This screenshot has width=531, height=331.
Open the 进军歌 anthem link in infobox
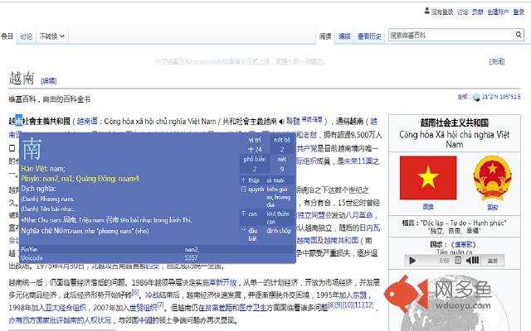click(x=464, y=244)
